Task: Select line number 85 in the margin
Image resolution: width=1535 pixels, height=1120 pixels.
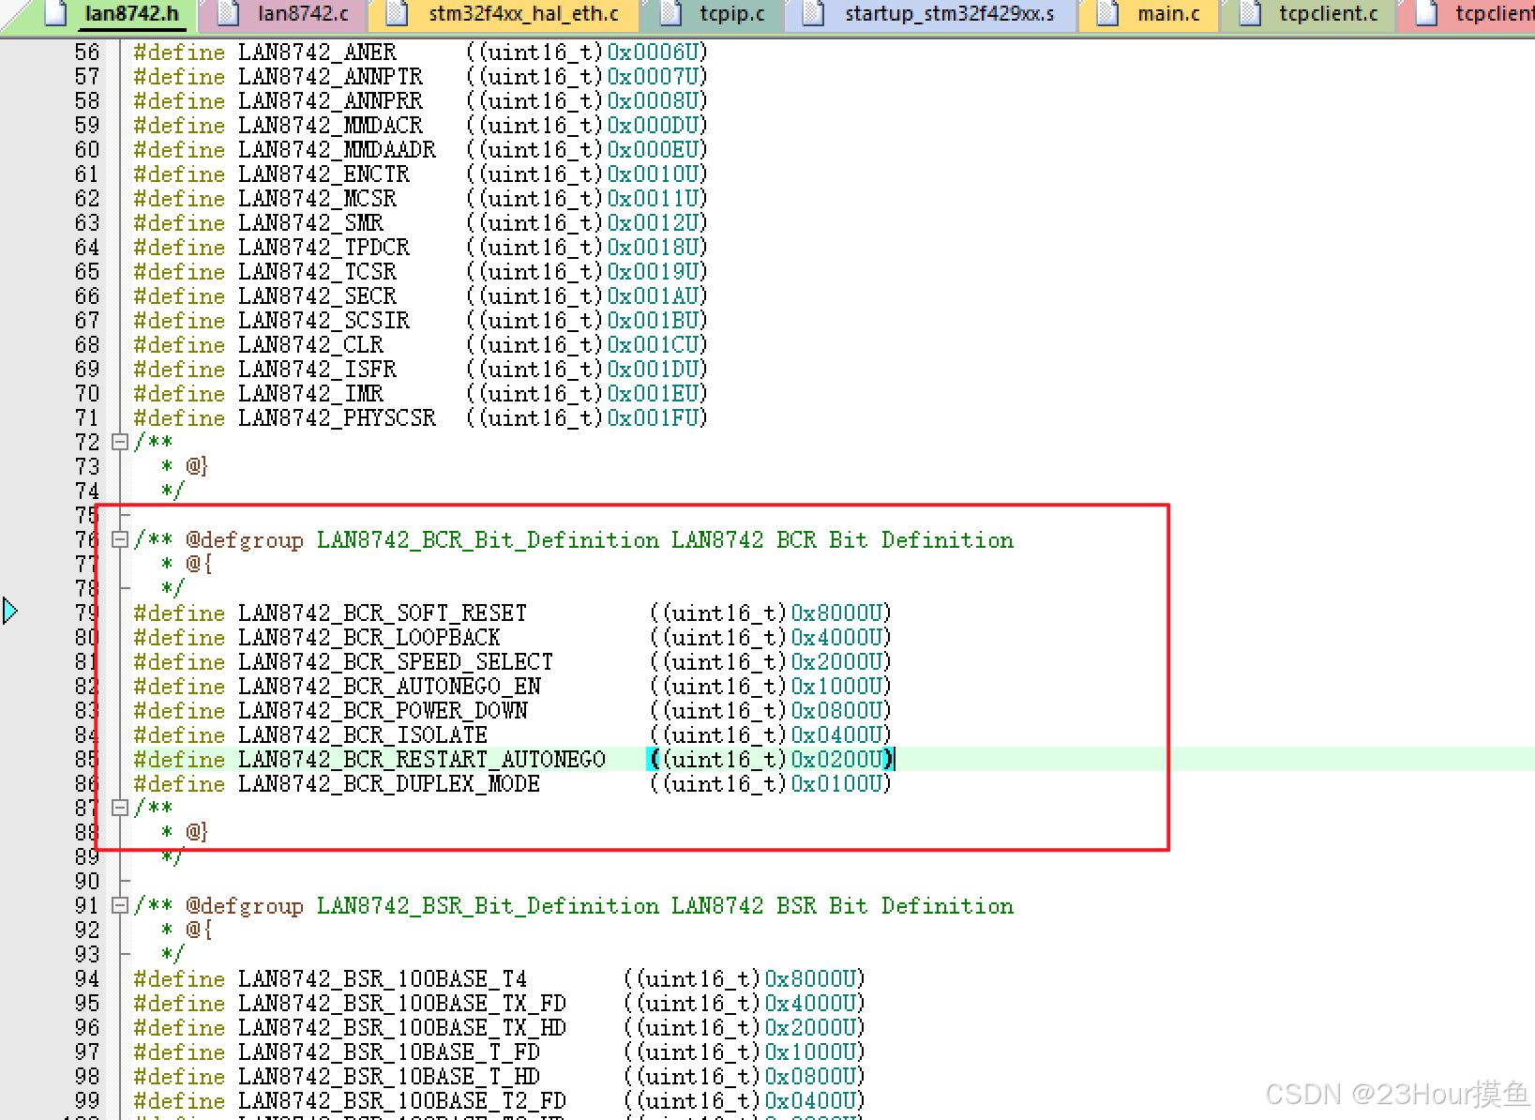Action: 85,759
